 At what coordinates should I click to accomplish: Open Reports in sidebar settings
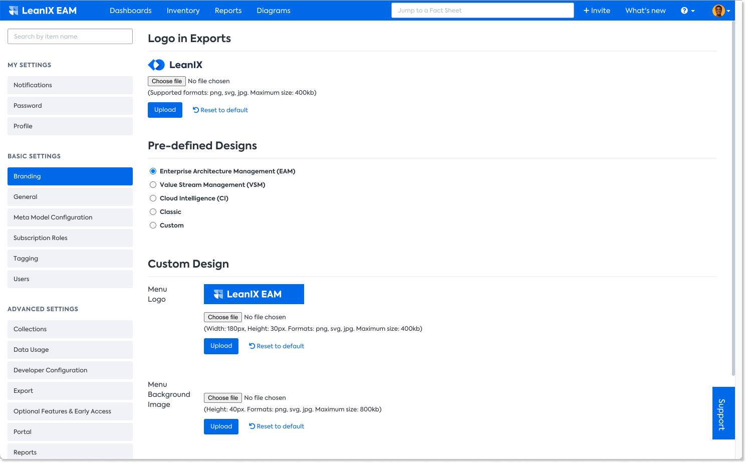pyautogui.click(x=70, y=451)
